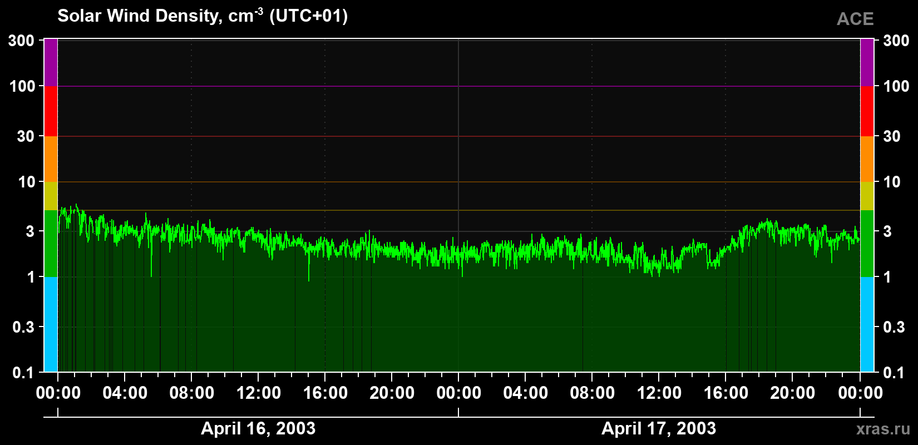Screen dimensions: 918x445
Task: Select the 'April 16, 2003' date label
Action: (x=258, y=428)
